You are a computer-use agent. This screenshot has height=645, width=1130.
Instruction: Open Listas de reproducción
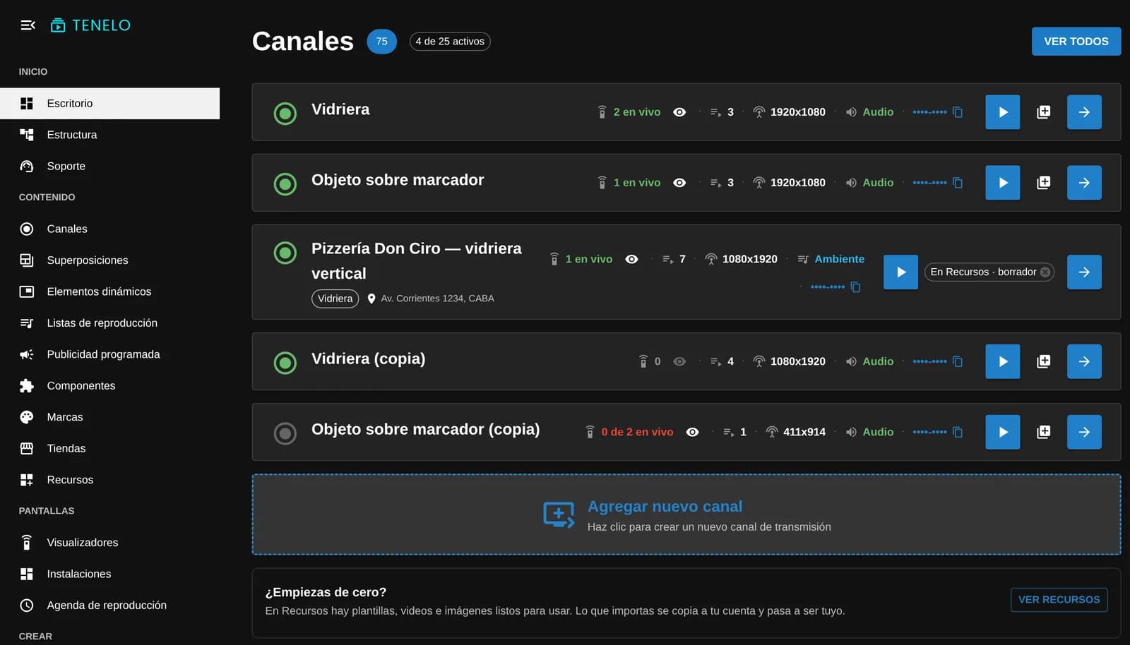point(109,323)
